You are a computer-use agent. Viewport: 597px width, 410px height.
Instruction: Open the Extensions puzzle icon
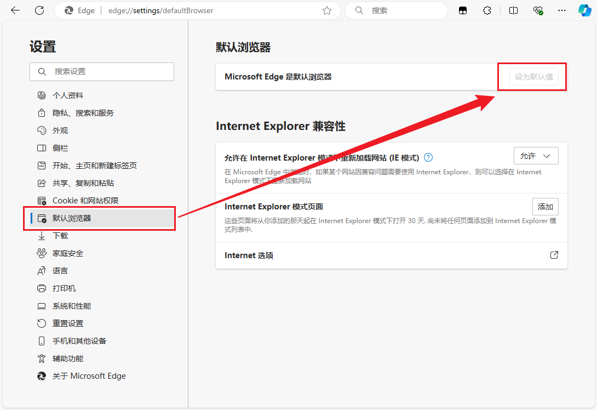[x=487, y=10]
